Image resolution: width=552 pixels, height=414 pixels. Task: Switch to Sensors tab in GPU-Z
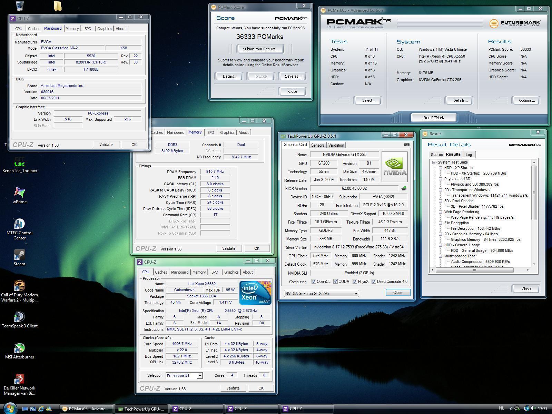click(317, 145)
